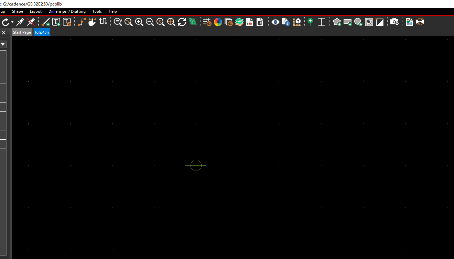Switch to the Start Page tab
This screenshot has width=454, height=259.
point(22,32)
